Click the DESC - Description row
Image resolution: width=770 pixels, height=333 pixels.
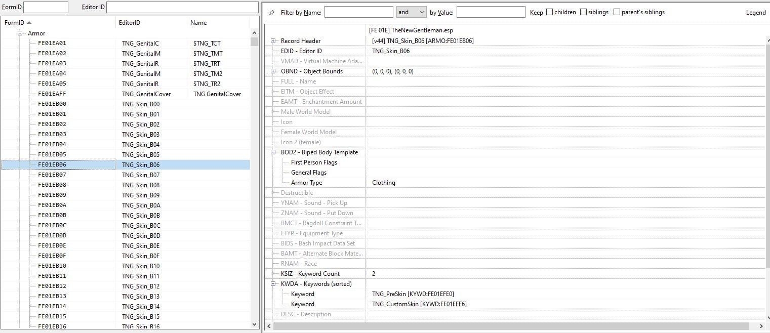point(515,314)
